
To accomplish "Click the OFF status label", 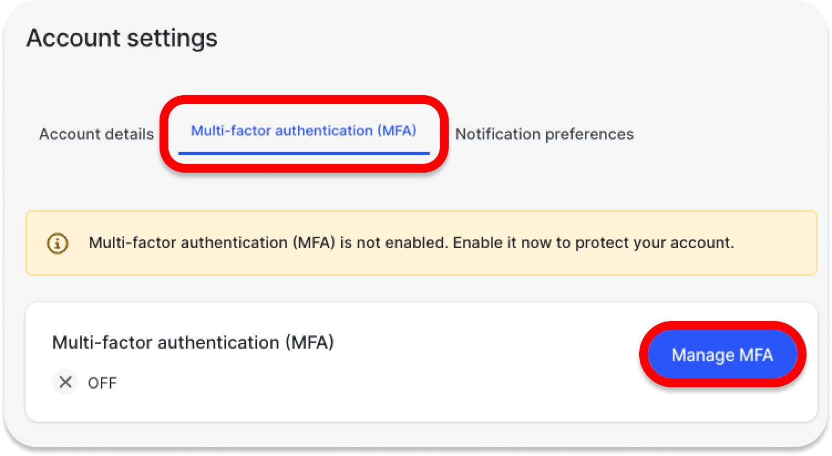I will tap(102, 383).
